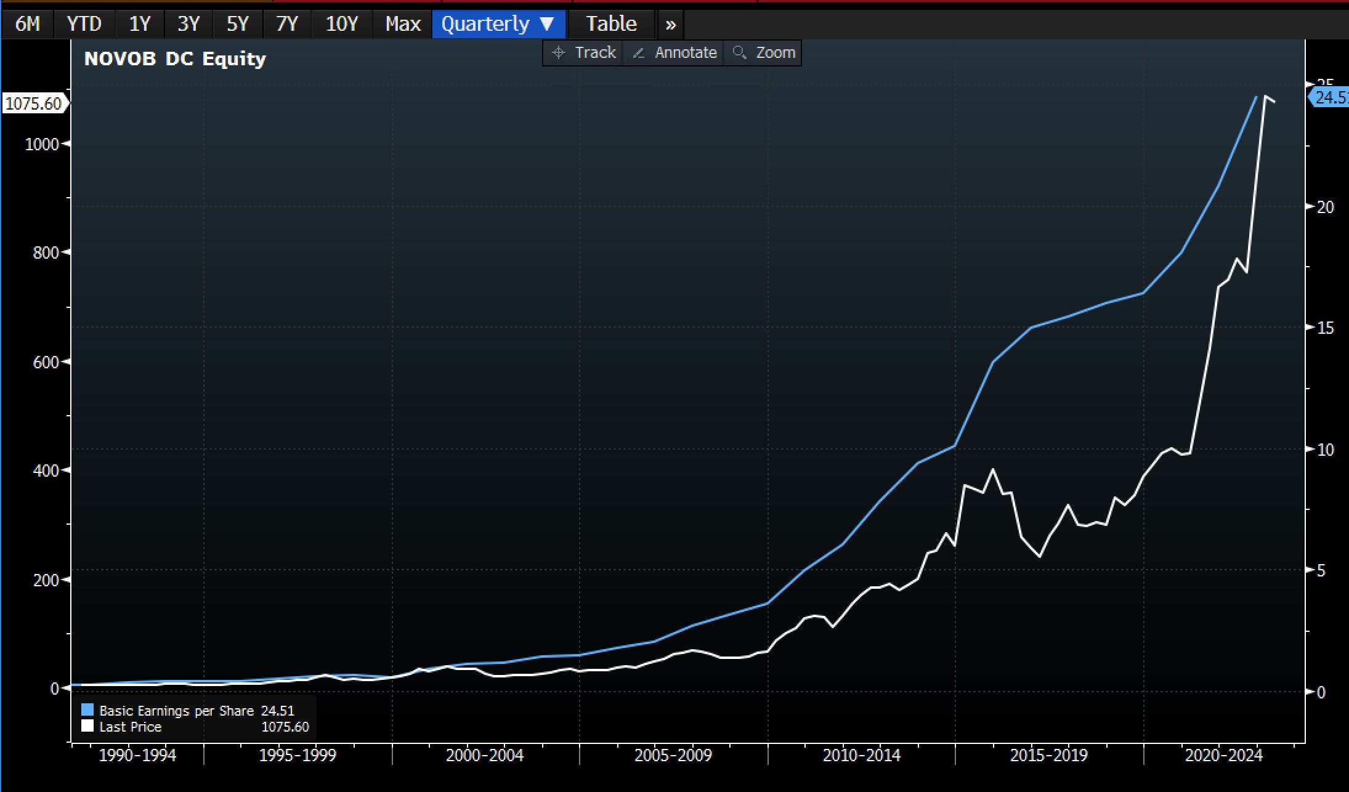Select the 10Y range tab

[341, 24]
